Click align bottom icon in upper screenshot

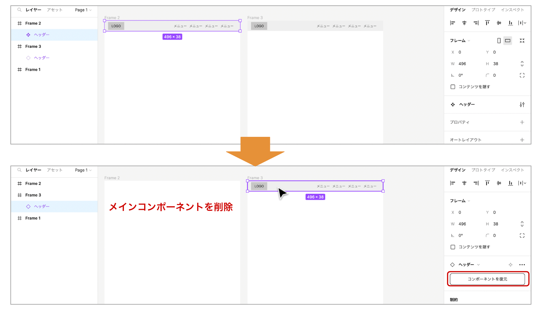point(510,23)
